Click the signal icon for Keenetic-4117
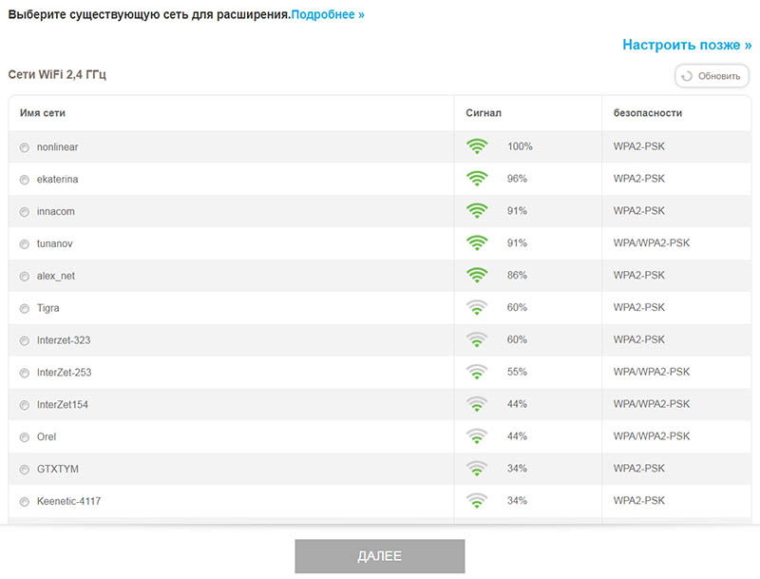The width and height of the screenshot is (760, 579). [477, 500]
